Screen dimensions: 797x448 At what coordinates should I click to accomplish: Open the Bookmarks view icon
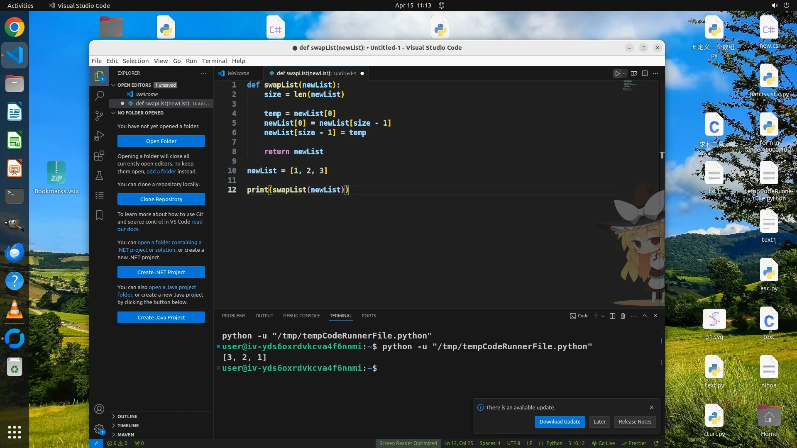click(99, 215)
